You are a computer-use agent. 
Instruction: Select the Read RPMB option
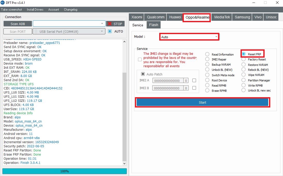207,85
